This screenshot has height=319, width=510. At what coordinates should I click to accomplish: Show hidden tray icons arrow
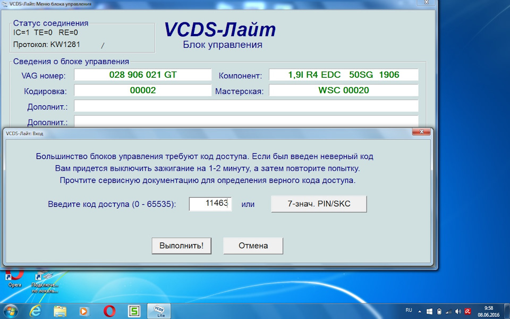coord(420,312)
